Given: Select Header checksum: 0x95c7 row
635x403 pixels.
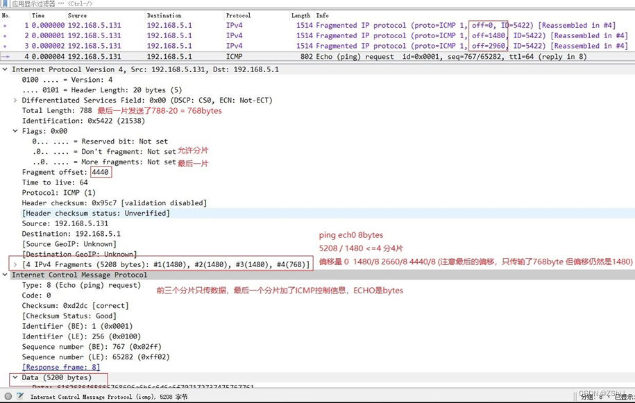Looking at the screenshot, I should point(115,203).
